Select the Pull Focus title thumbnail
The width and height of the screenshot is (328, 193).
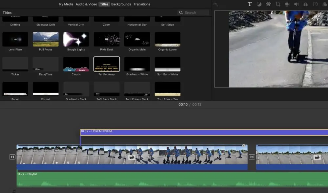tap(46, 39)
